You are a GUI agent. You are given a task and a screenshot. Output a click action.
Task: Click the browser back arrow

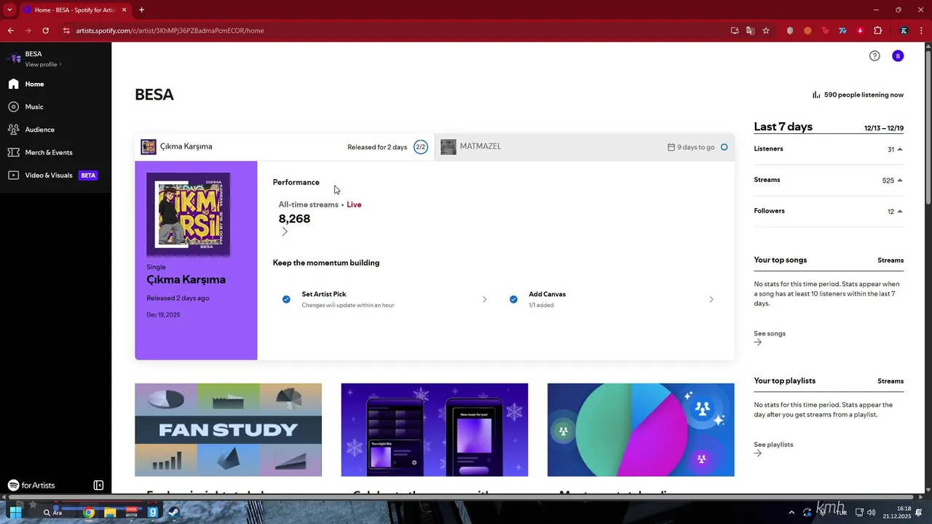[x=11, y=31]
